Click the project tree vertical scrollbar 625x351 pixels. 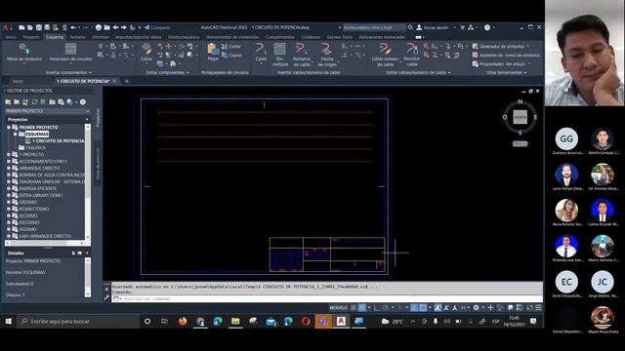tap(88, 182)
